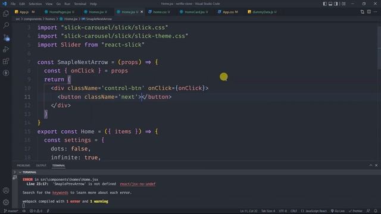Maximize the terminal panel with chevron up
This screenshot has width=381, height=214.
pyautogui.click(x=370, y=165)
